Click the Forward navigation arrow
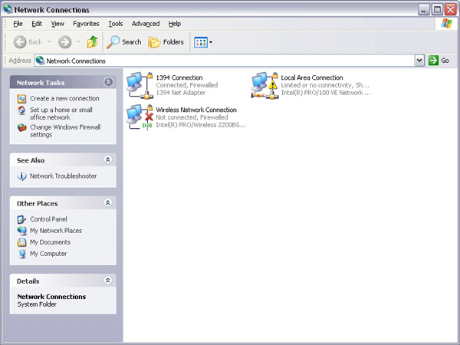 pos(65,42)
